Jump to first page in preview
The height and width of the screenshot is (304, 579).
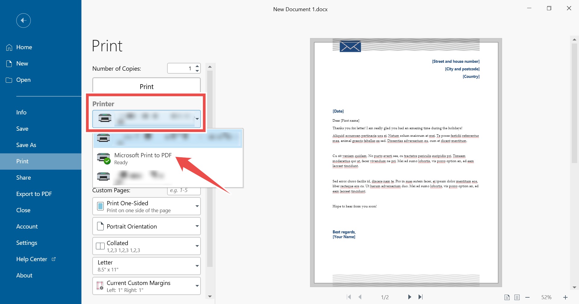tap(349, 297)
